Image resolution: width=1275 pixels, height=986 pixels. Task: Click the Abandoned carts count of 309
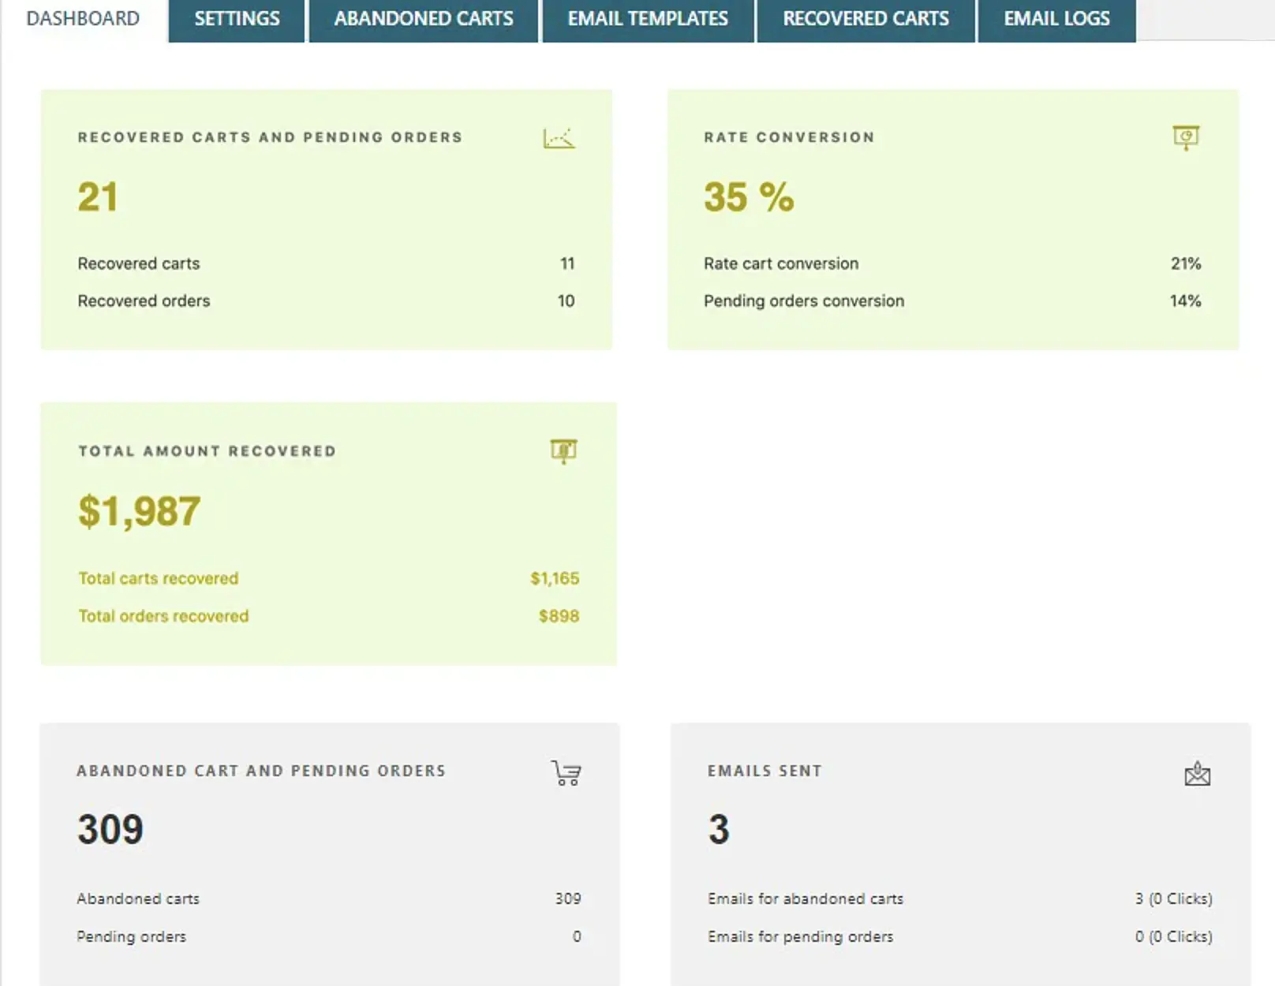tap(568, 898)
